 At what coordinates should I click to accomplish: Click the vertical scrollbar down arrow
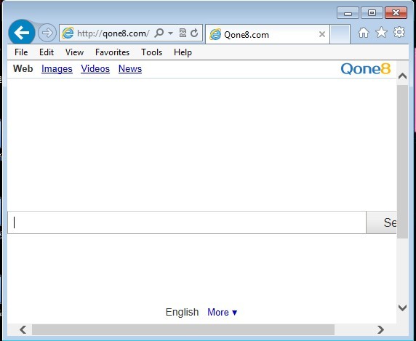click(x=402, y=308)
